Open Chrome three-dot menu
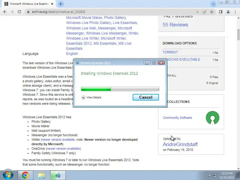This screenshot has width=240, height=180. pos(235,12)
